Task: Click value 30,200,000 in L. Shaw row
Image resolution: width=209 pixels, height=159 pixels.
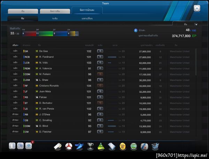Action: point(145,80)
